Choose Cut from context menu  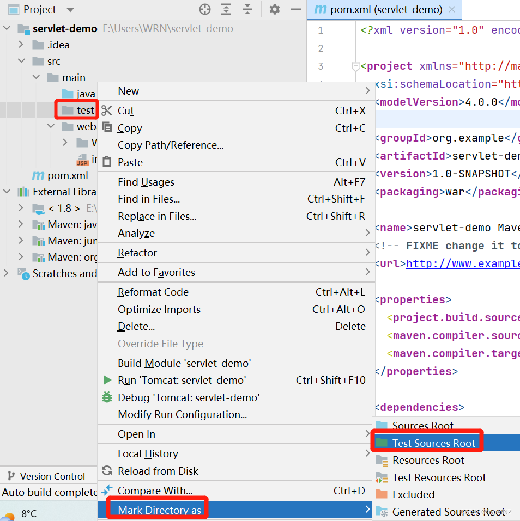click(236, 111)
